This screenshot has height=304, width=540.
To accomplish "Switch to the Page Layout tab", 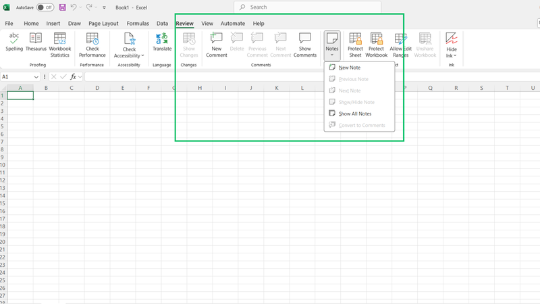I will pyautogui.click(x=103, y=24).
